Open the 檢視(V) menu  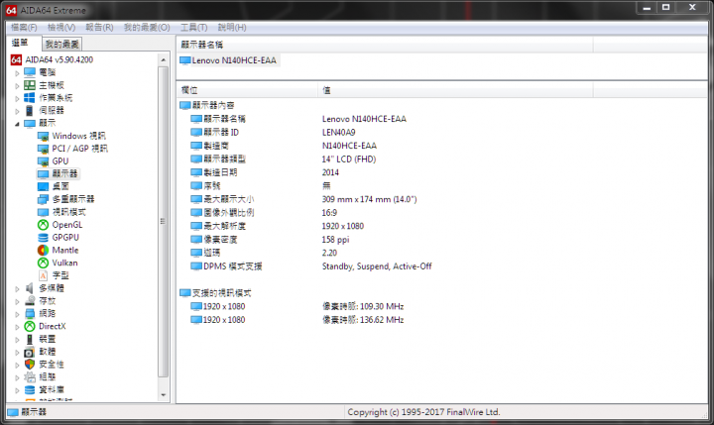[x=61, y=28]
